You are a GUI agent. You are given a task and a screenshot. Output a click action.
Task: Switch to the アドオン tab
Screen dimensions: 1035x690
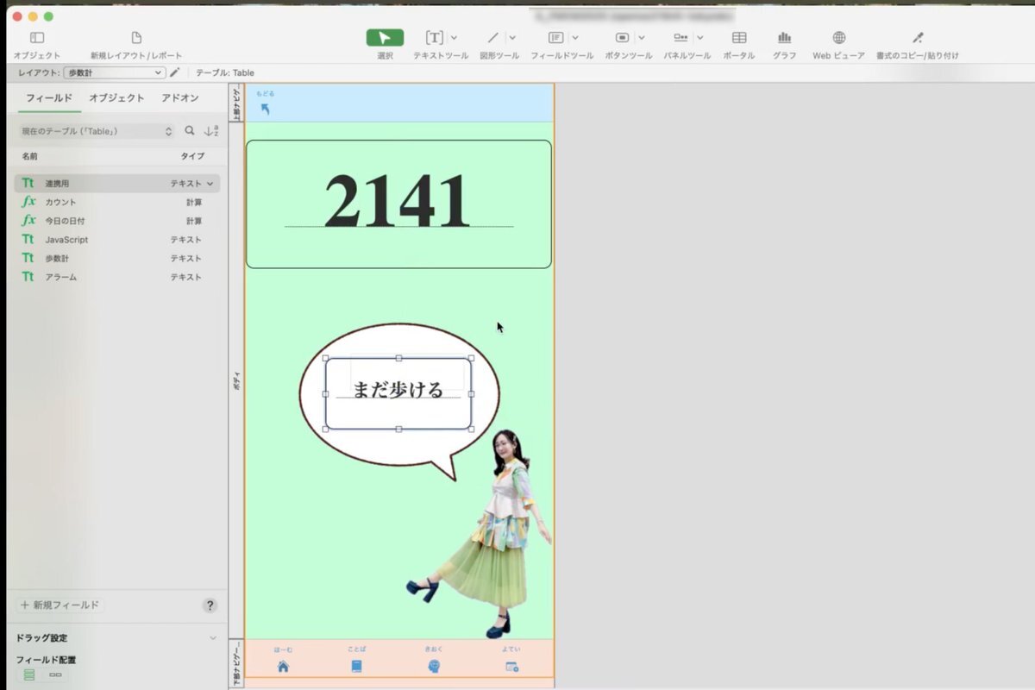[x=180, y=98]
